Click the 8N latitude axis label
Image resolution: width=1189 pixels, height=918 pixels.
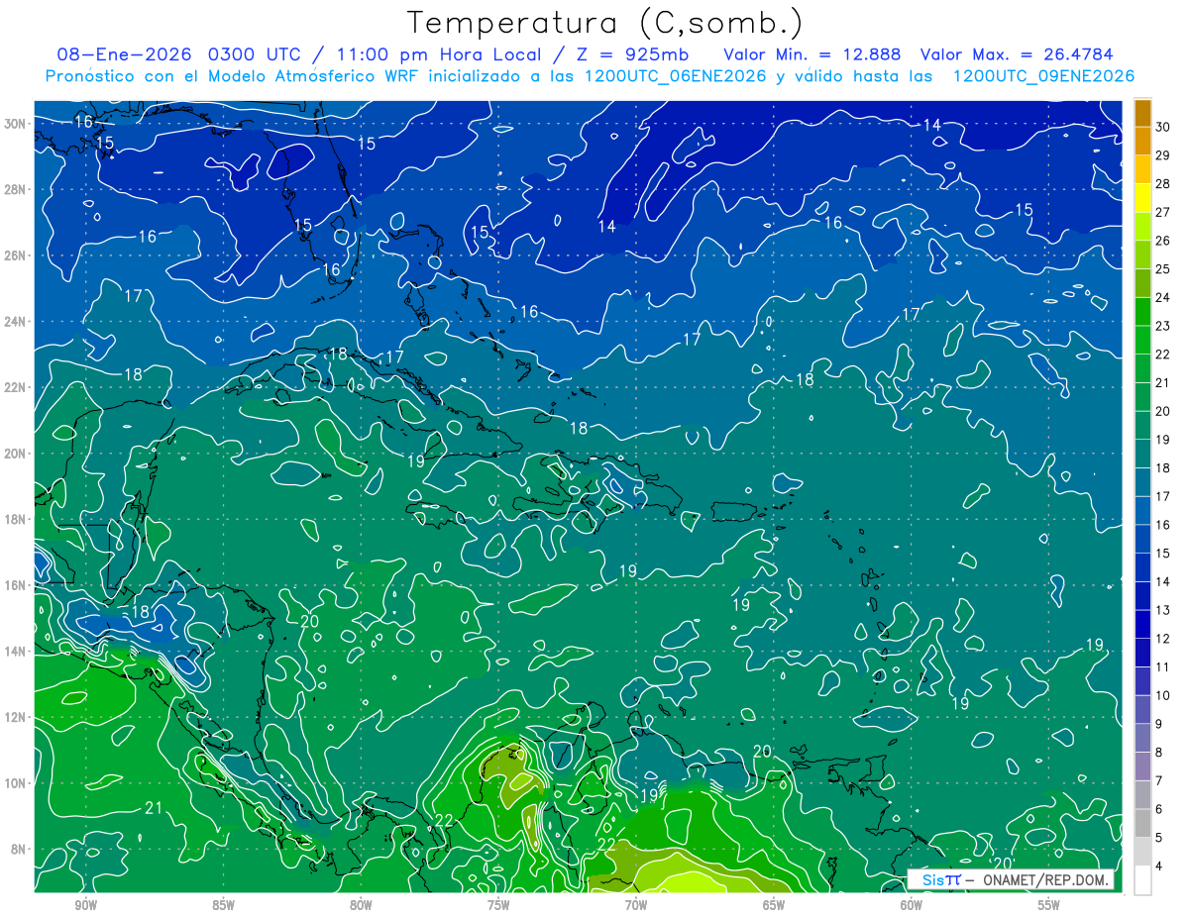[19, 850]
